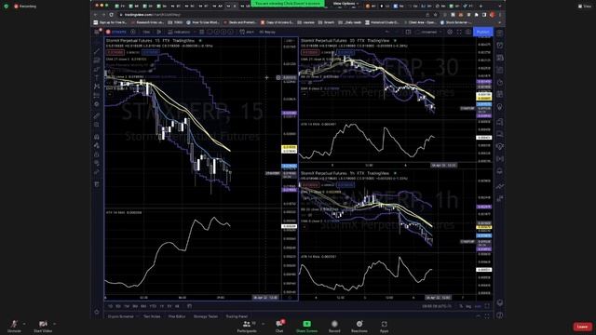Open the watchlist panel icon
This screenshot has width=596, height=335.
[500, 33]
